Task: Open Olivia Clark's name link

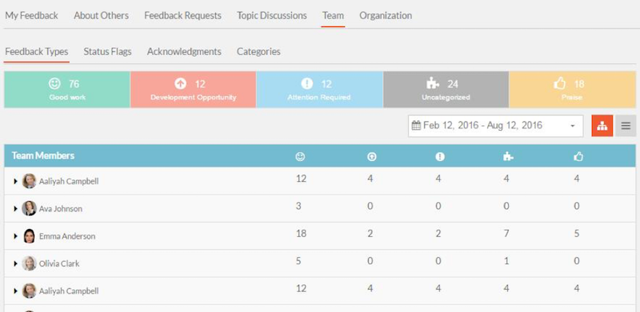Action: [59, 264]
